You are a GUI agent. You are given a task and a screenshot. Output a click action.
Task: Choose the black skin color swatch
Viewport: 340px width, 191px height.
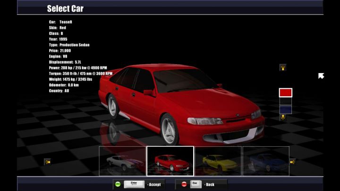click(286, 101)
